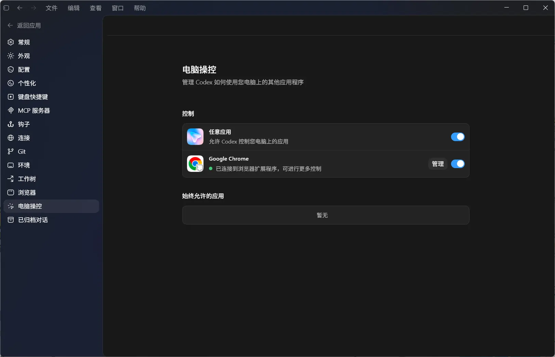
Task: Select the 已归档对话 sidebar label
Action: [x=33, y=220]
